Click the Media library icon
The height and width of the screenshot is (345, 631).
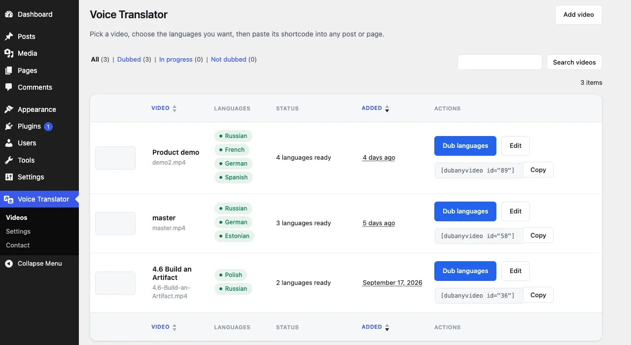click(x=9, y=53)
